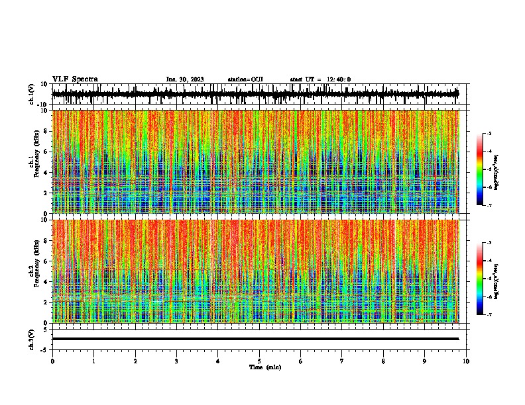Click the -3 label on ch.2 color bar
This screenshot has width=525, height=405.
pos(489,243)
